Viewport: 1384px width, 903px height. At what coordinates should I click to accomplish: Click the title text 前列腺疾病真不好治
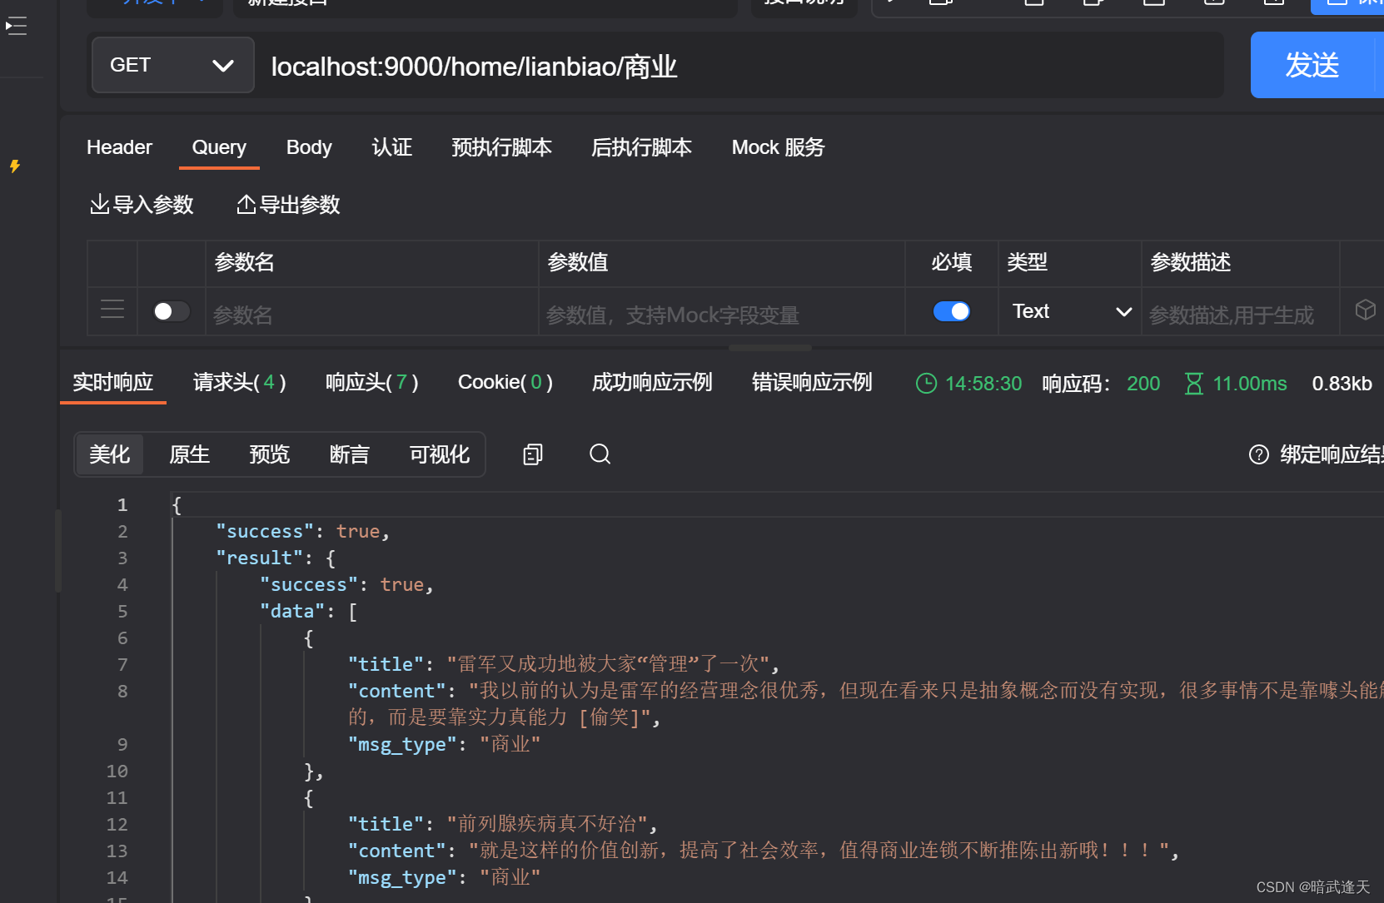click(x=547, y=824)
